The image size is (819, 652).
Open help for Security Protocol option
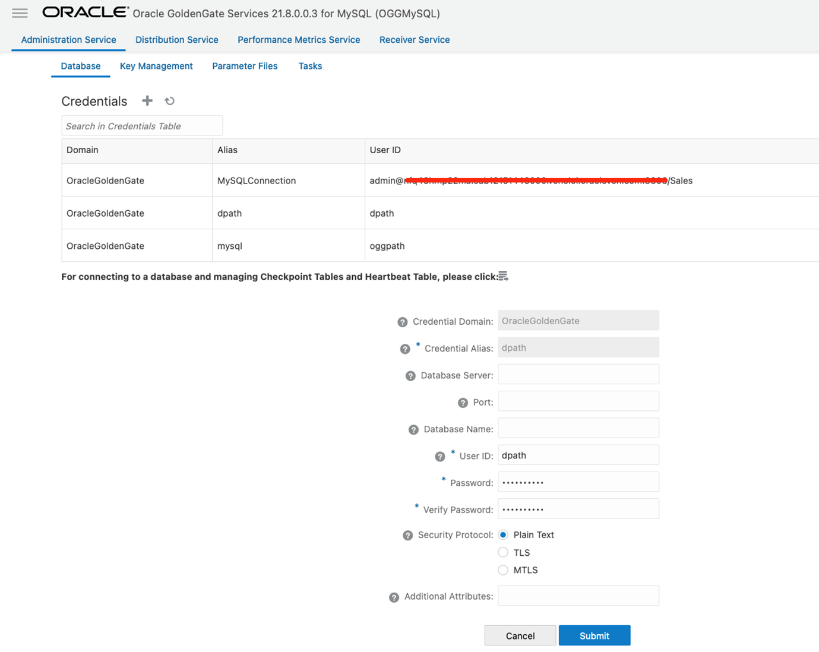pyautogui.click(x=407, y=535)
